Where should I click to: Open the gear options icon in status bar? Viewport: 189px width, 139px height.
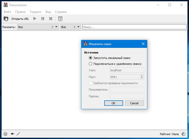[x=5, y=134]
